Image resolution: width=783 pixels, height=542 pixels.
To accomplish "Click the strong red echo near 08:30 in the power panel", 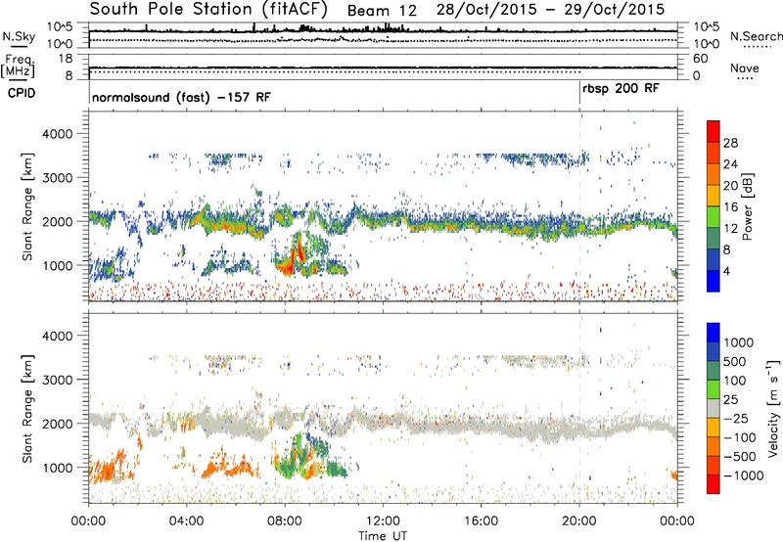I will pos(300,248).
